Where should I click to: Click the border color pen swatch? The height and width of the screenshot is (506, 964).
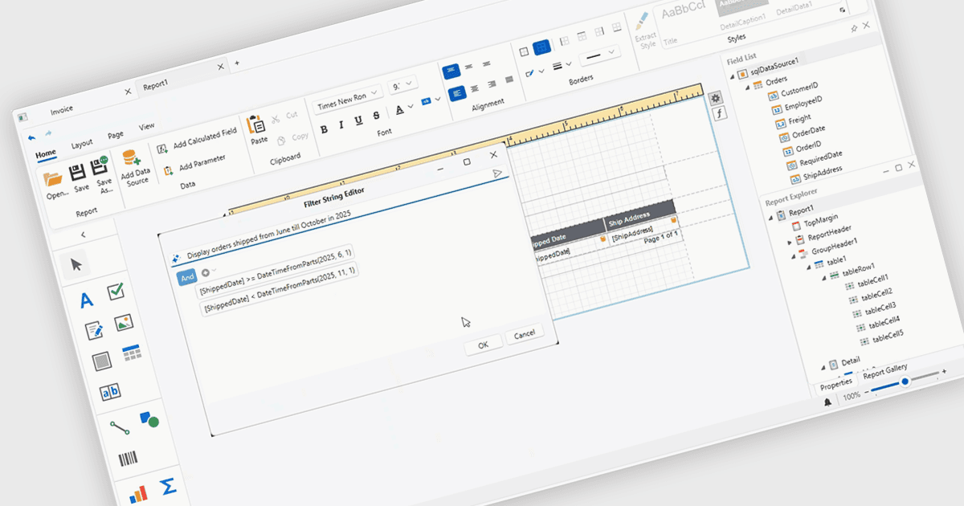(530, 74)
